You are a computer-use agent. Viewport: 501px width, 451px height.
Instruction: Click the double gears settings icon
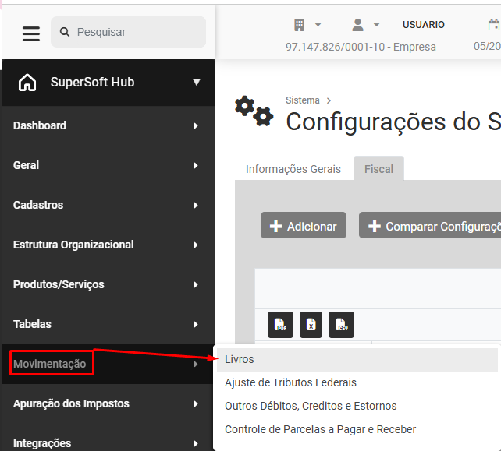[254, 111]
